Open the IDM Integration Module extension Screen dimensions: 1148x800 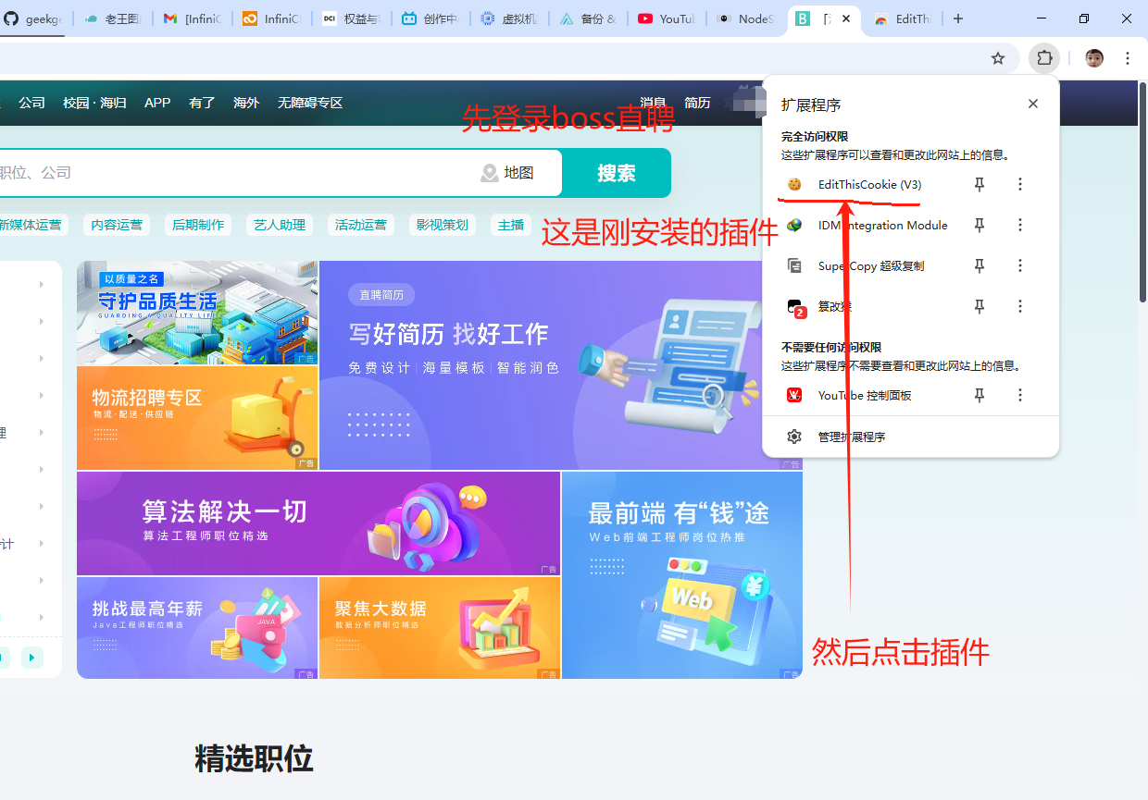click(x=881, y=226)
